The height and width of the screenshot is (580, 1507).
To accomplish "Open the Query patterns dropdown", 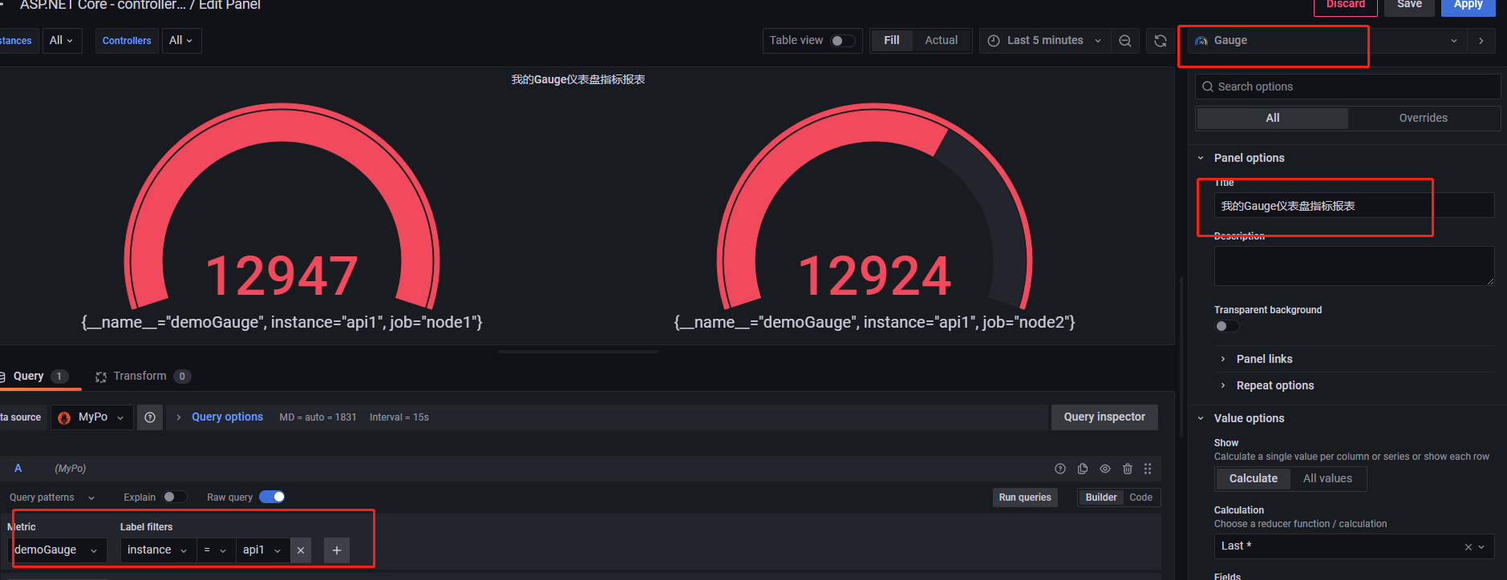I will pos(51,497).
